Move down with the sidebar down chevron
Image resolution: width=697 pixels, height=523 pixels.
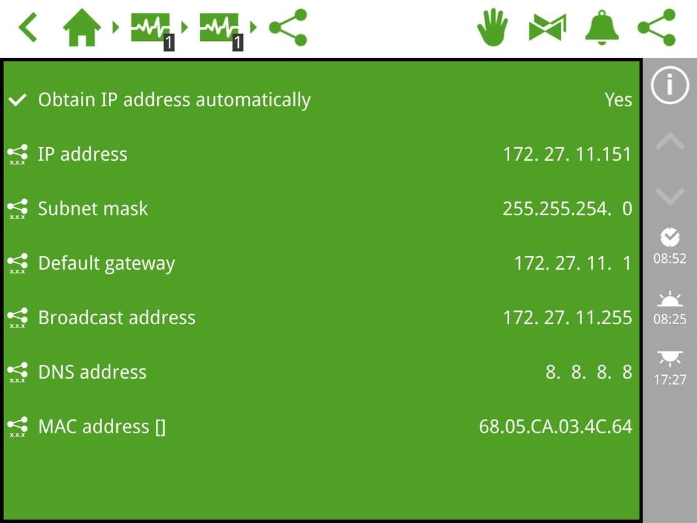click(x=670, y=197)
